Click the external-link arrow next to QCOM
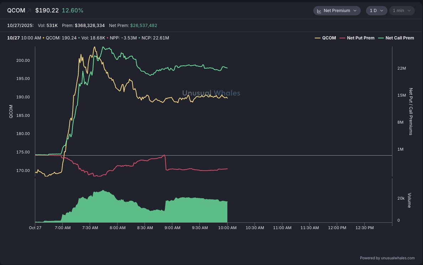The height and width of the screenshot is (265, 423). point(29,11)
